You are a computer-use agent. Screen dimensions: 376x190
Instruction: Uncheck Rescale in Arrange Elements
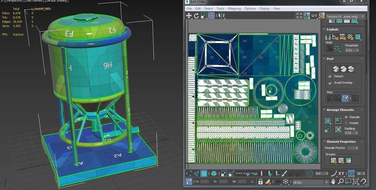346,117
